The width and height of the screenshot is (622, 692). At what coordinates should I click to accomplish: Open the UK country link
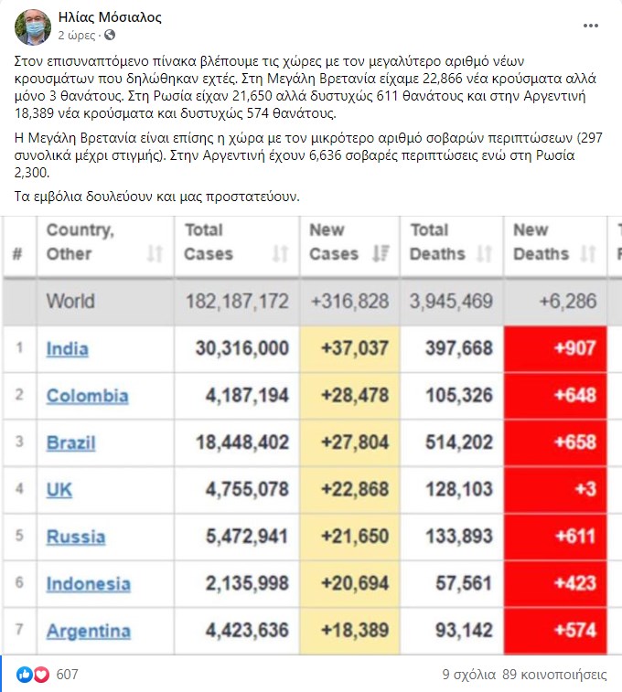[x=59, y=490]
